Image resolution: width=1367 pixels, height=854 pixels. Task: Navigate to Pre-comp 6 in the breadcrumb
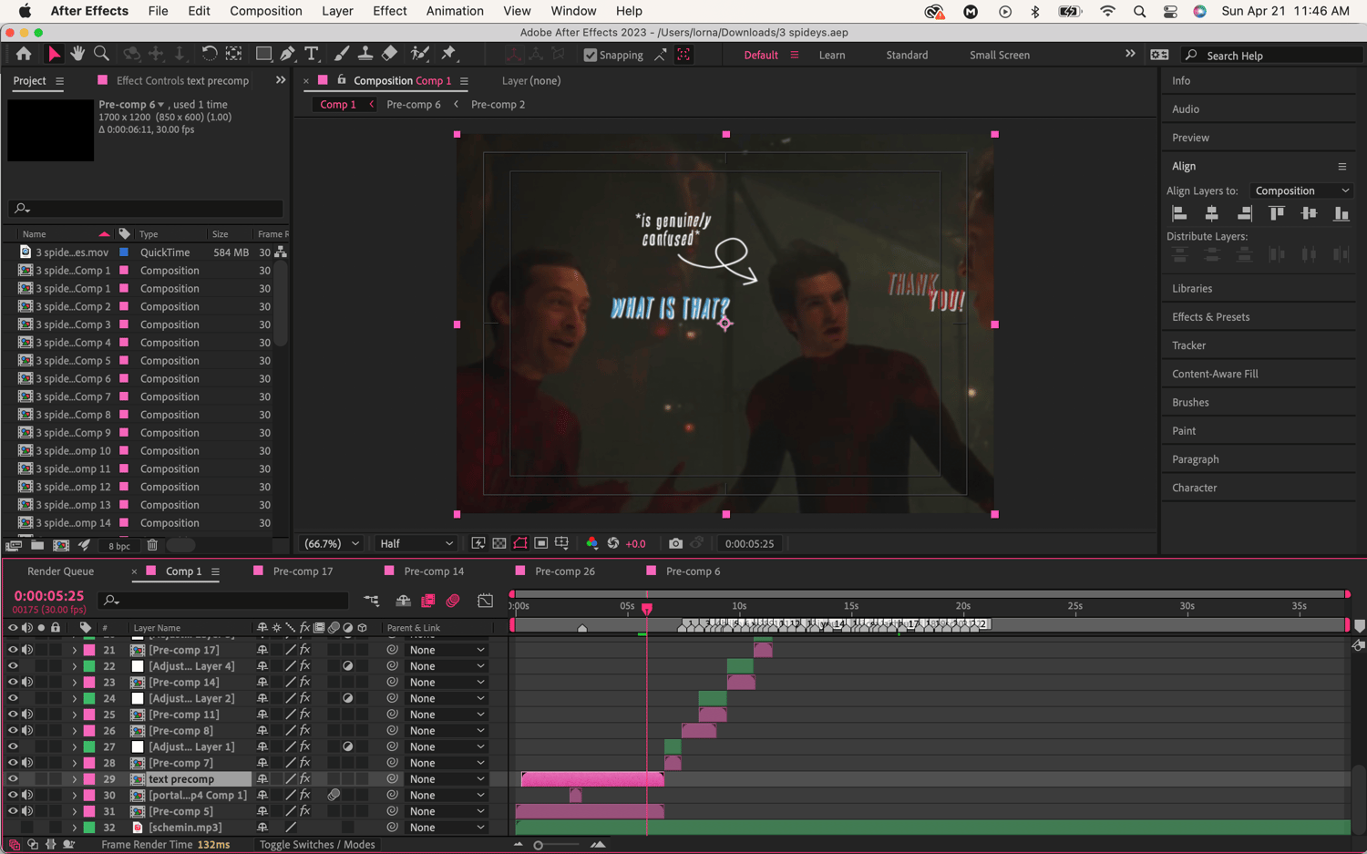pos(414,105)
